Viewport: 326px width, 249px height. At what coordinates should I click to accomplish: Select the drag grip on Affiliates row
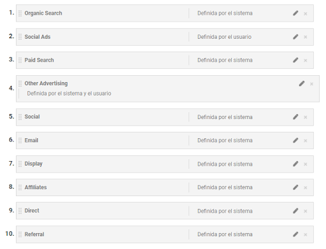pos(20,187)
